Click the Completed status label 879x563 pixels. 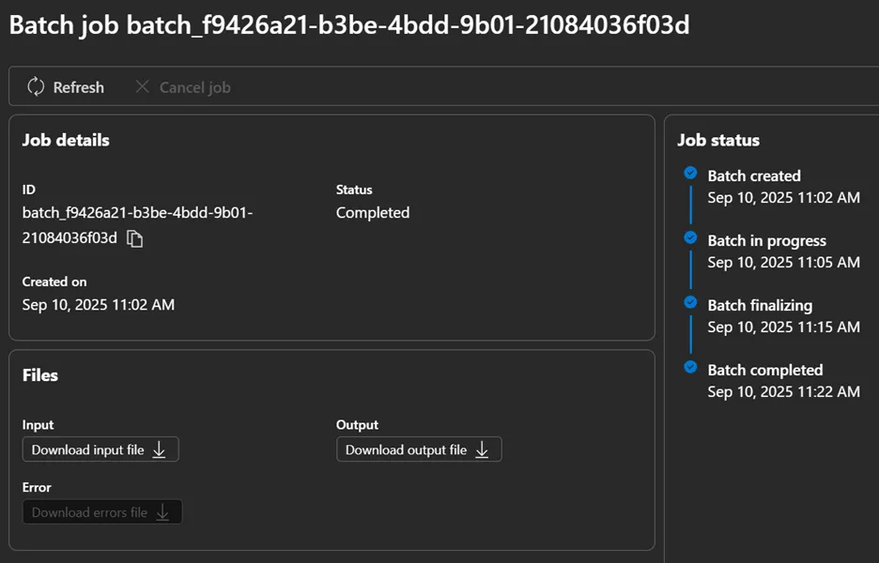click(372, 212)
